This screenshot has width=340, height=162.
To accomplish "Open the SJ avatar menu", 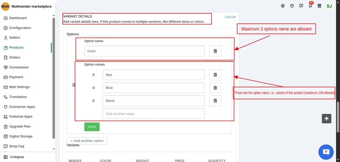I will point(329,5).
